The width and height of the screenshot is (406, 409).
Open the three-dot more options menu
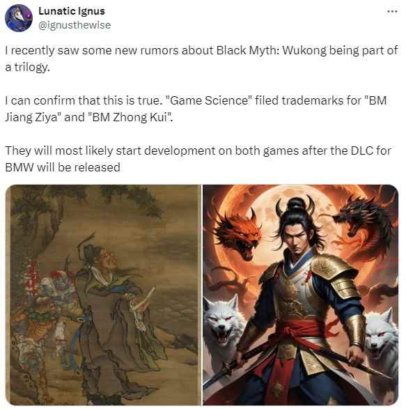pyautogui.click(x=392, y=11)
